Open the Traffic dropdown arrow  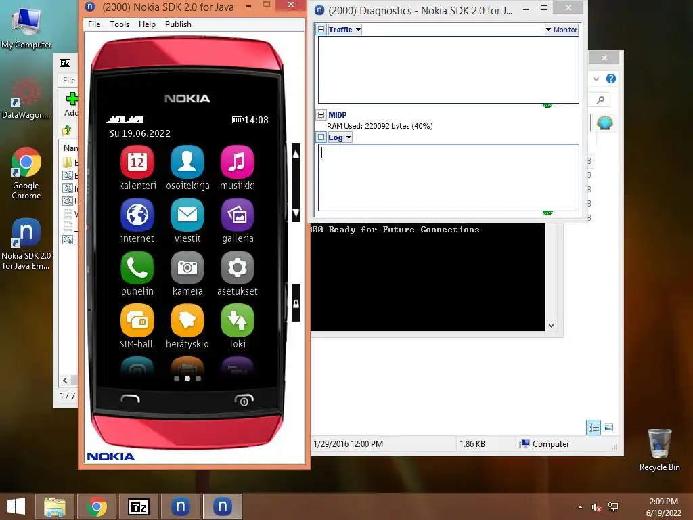[358, 30]
